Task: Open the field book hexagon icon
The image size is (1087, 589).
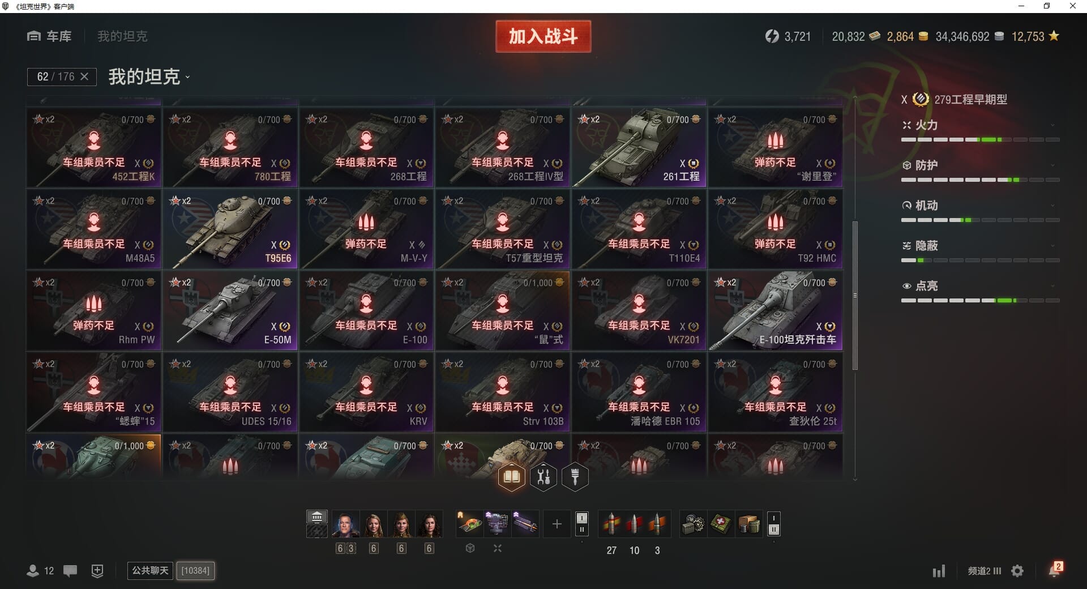Action: pos(511,477)
